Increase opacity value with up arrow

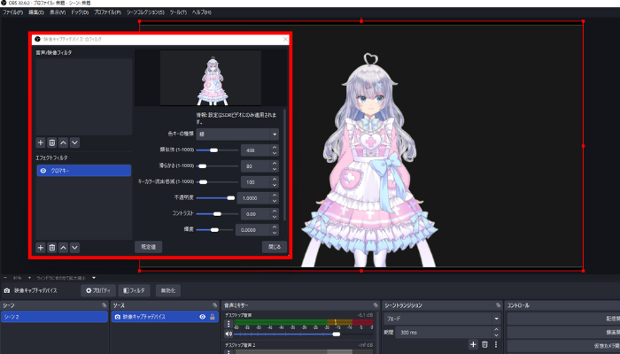(275, 196)
